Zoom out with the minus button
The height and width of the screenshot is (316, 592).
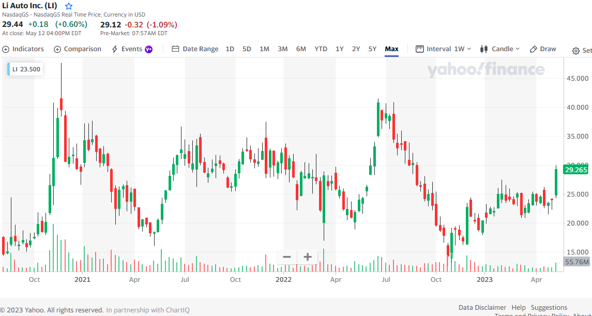click(x=286, y=257)
